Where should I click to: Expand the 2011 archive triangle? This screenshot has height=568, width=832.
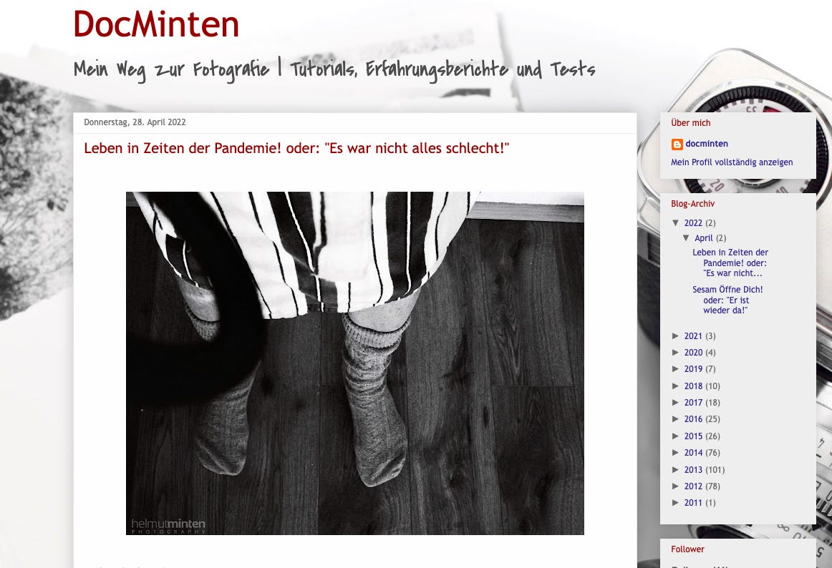676,502
